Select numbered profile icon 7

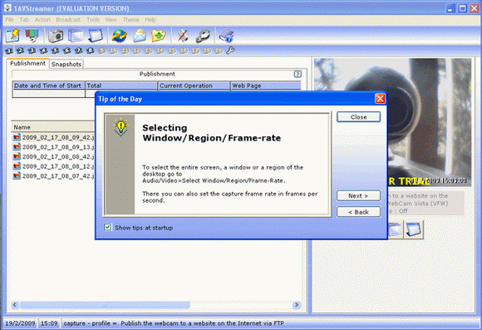79,51
